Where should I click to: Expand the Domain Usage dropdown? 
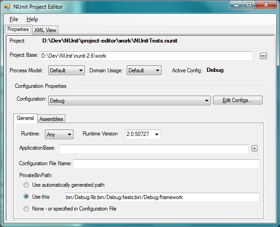[x=144, y=70]
